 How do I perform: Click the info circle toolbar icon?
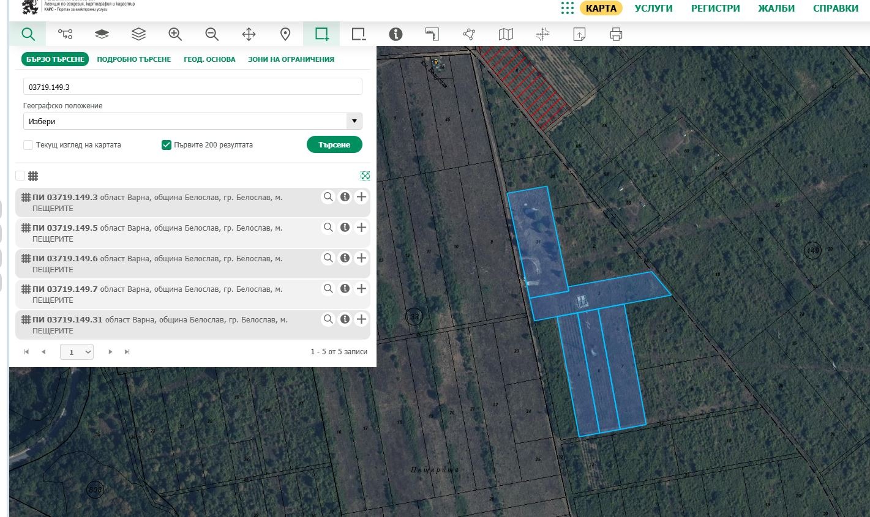pyautogui.click(x=396, y=34)
